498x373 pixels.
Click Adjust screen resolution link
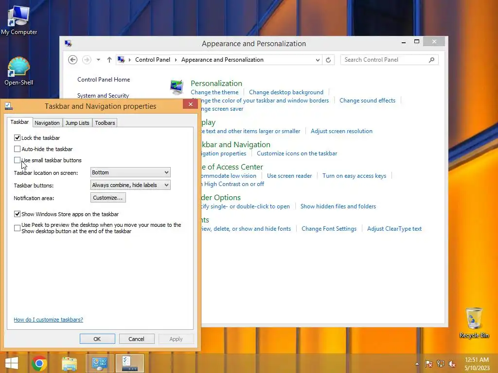tap(341, 131)
